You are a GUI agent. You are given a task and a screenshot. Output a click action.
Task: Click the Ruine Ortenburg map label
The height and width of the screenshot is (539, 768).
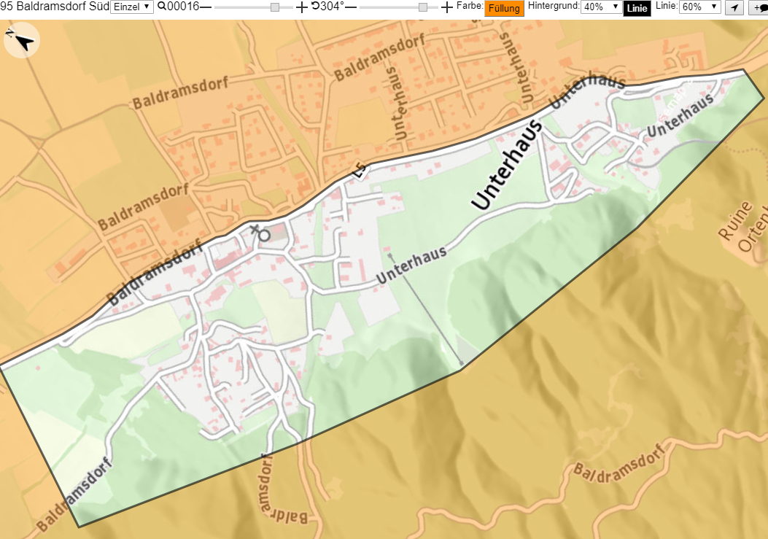point(743,225)
